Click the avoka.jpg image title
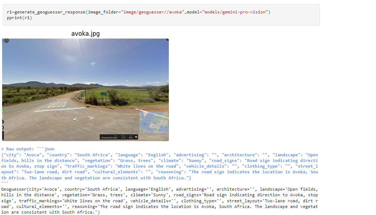 click(x=85, y=34)
